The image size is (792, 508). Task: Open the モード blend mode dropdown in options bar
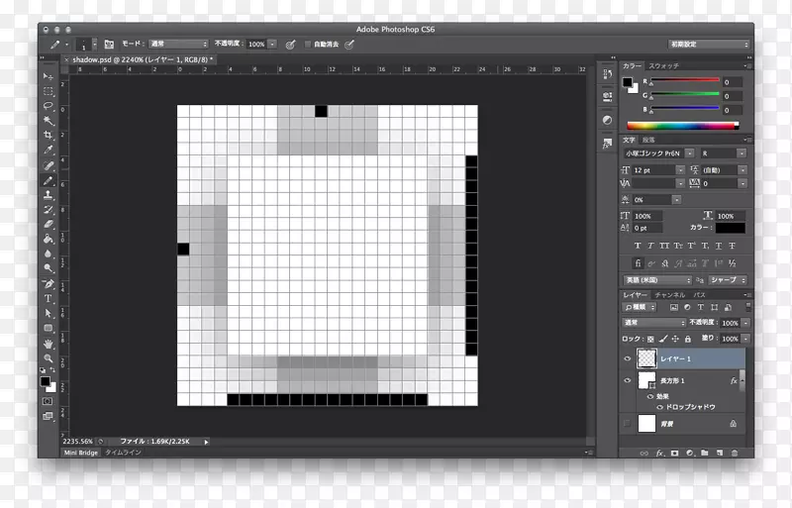176,45
